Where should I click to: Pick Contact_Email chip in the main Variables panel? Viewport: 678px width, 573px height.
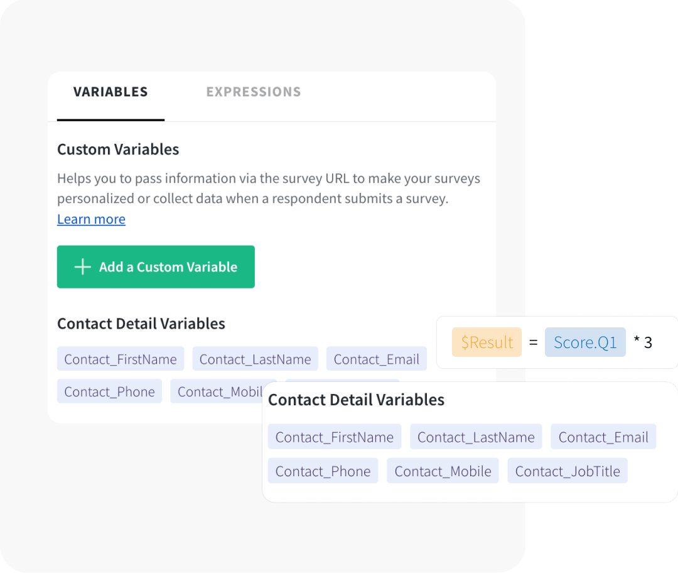(376, 359)
